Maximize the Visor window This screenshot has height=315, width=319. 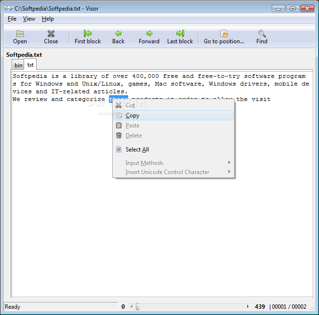coord(292,9)
